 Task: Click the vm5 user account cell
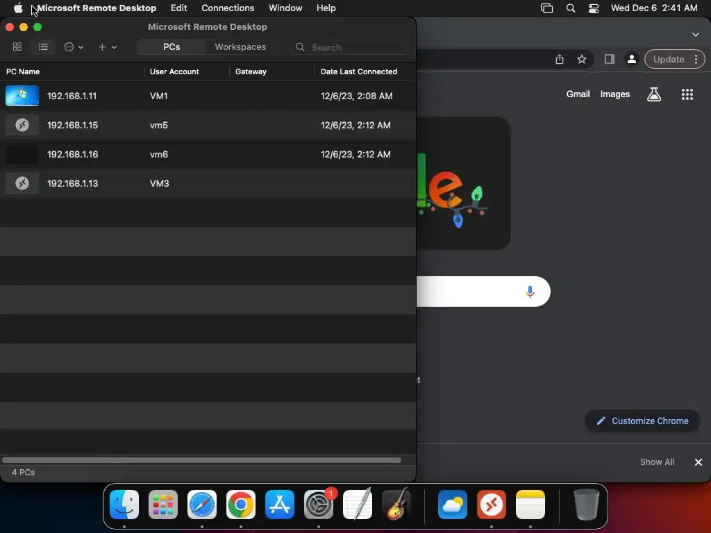pyautogui.click(x=159, y=125)
